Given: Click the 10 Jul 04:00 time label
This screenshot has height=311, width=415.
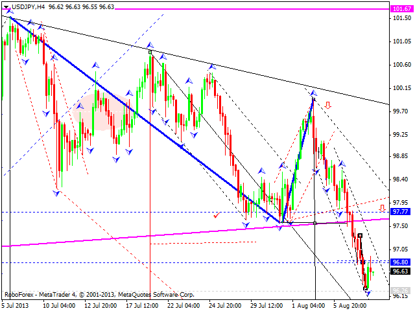Looking at the screenshot, I should [x=59, y=306].
